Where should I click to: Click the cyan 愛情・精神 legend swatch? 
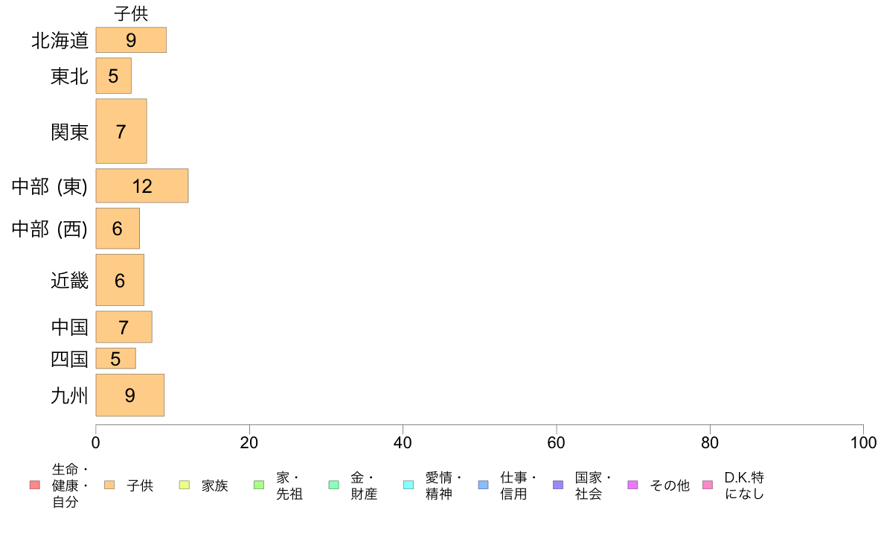409,485
